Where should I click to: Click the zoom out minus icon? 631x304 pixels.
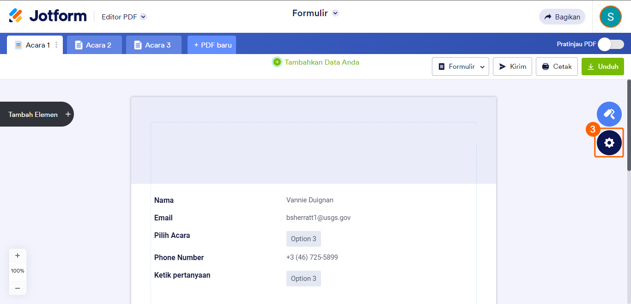(x=18, y=288)
